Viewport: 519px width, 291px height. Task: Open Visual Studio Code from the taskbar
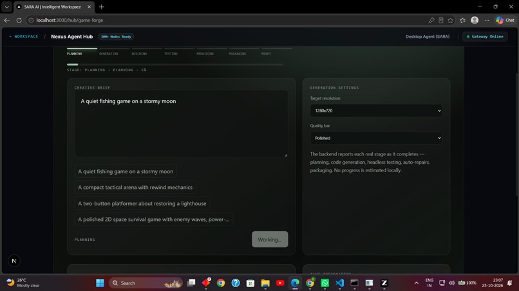pos(339,283)
